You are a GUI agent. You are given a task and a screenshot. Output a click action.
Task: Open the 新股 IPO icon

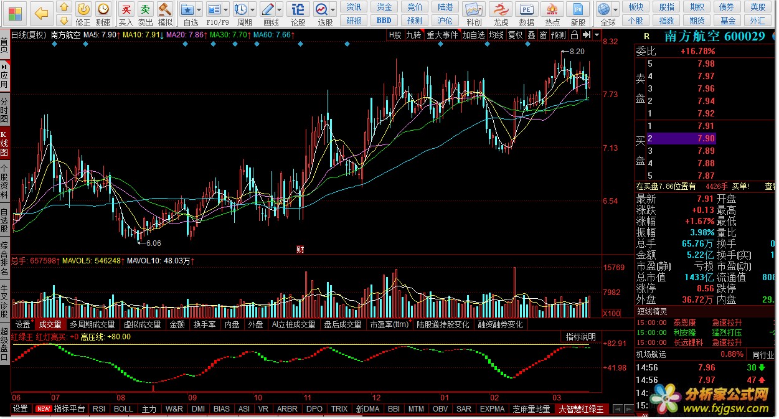click(x=578, y=9)
